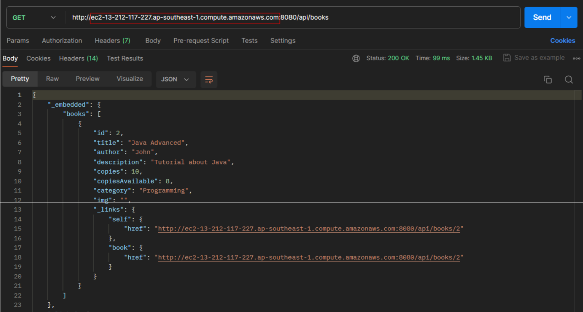Click the "books" key on line 3
Viewport: 583px width, 312px height.
coord(76,114)
